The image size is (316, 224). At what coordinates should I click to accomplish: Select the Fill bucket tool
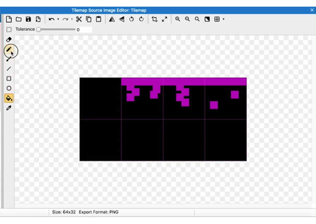pyautogui.click(x=9, y=98)
